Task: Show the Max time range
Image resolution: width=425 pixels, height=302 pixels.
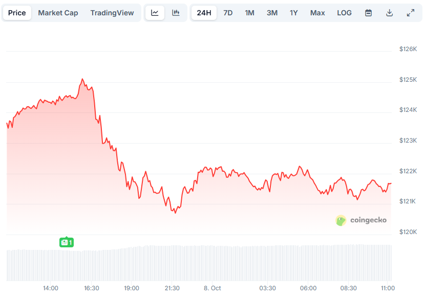Action: tap(317, 13)
